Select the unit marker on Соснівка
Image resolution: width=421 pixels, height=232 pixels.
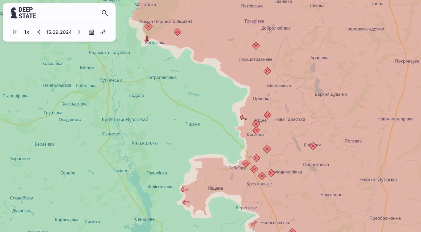pyautogui.click(x=313, y=146)
